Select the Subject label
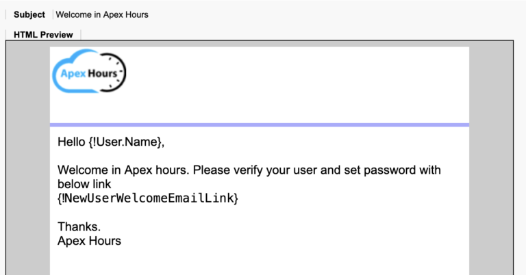The width and height of the screenshot is (526, 275). pyautogui.click(x=29, y=14)
